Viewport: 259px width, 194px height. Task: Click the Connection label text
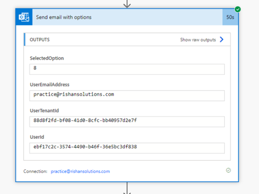[x=35, y=171]
